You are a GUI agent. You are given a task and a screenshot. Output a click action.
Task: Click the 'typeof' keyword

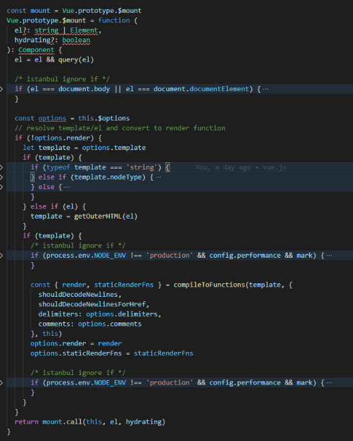(58, 167)
